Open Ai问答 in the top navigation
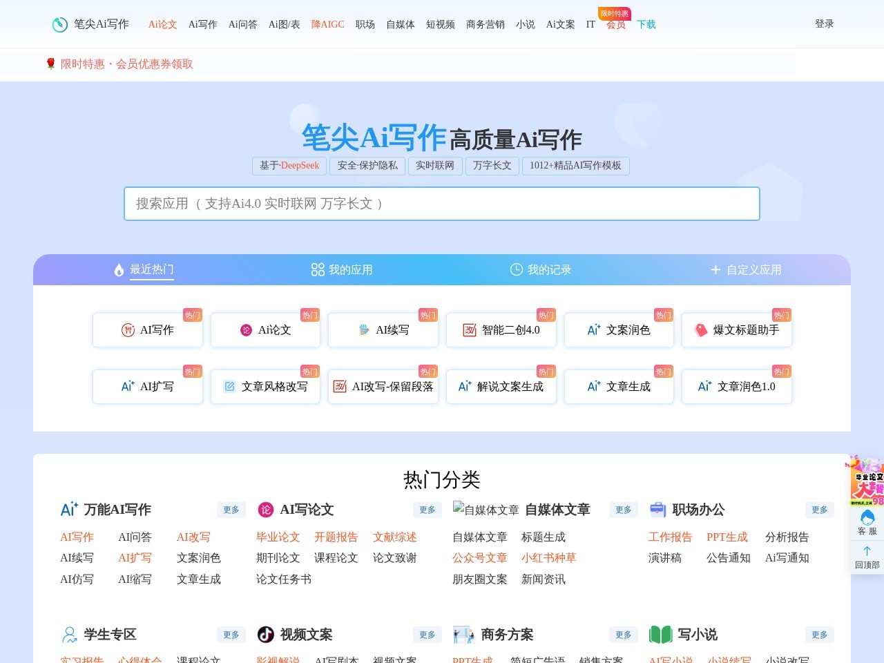Screen dimensions: 884x663 click(x=243, y=24)
